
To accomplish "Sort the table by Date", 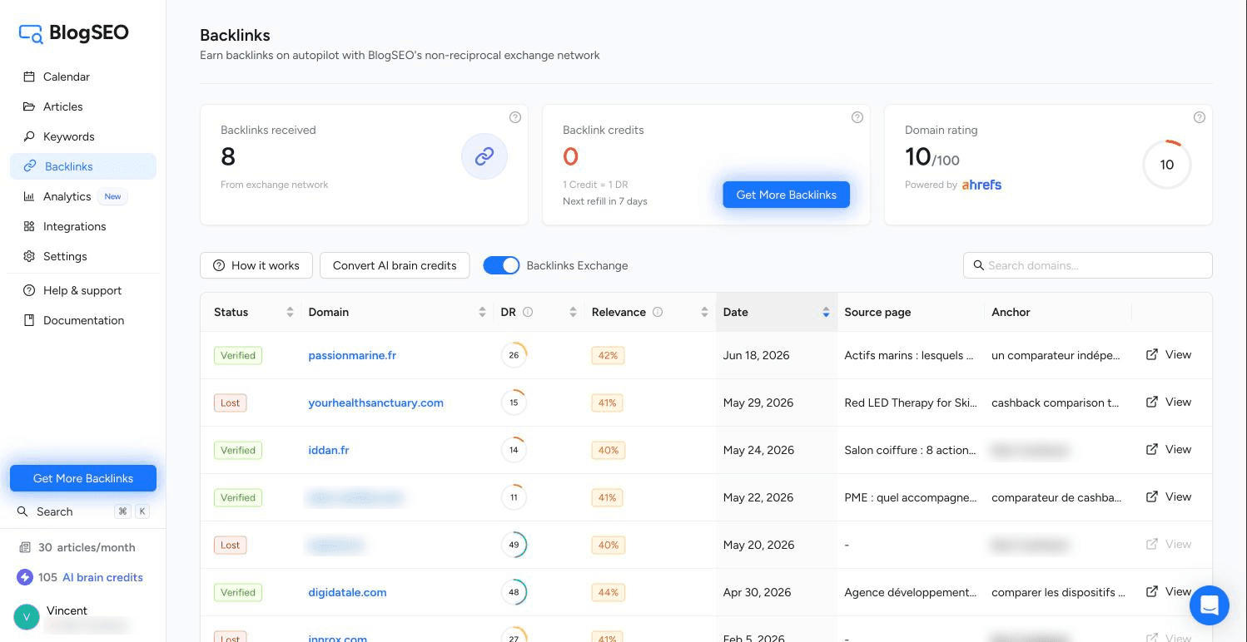I will (x=826, y=313).
